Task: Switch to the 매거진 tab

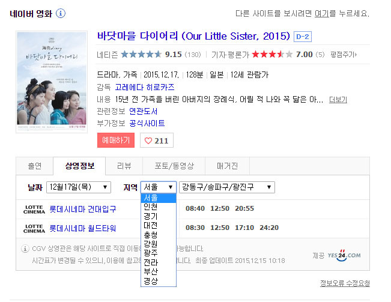Action: tap(227, 166)
